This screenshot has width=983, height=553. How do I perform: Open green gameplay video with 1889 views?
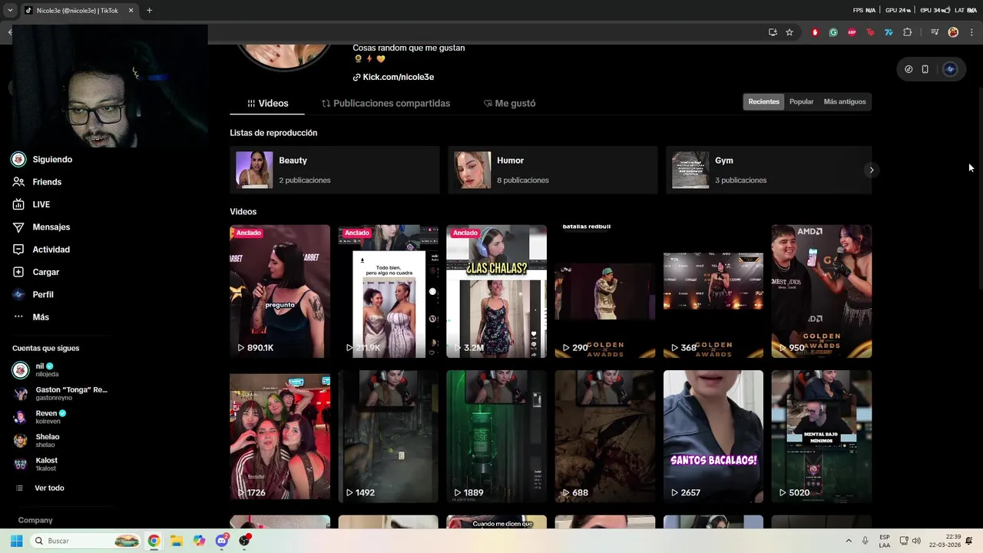496,436
